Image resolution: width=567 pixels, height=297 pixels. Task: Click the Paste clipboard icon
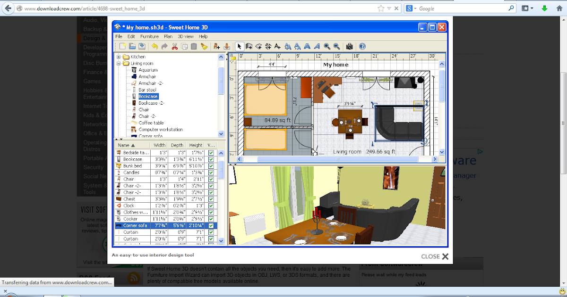pyautogui.click(x=194, y=46)
